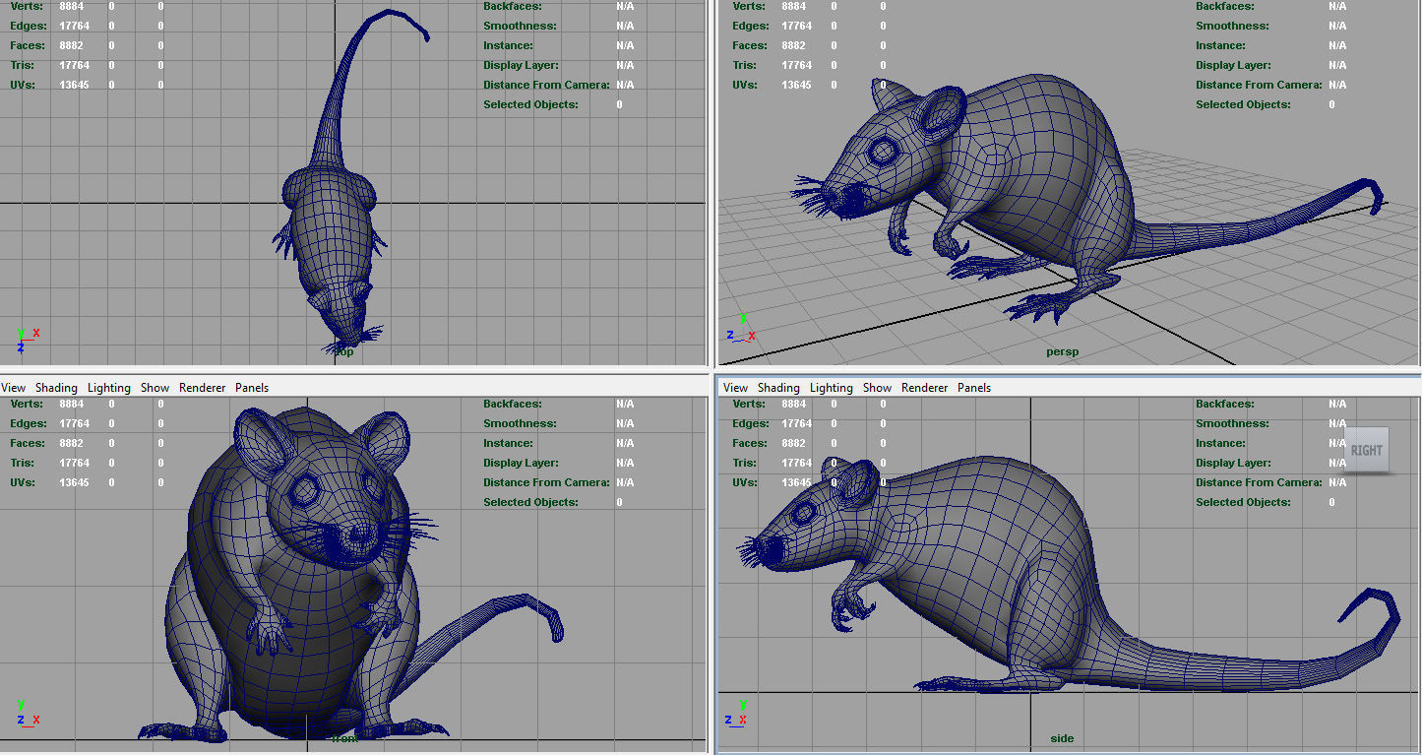The height and width of the screenshot is (755, 1422).
Task: Click the green Y axis in the side view gizmo
Action: tap(744, 705)
